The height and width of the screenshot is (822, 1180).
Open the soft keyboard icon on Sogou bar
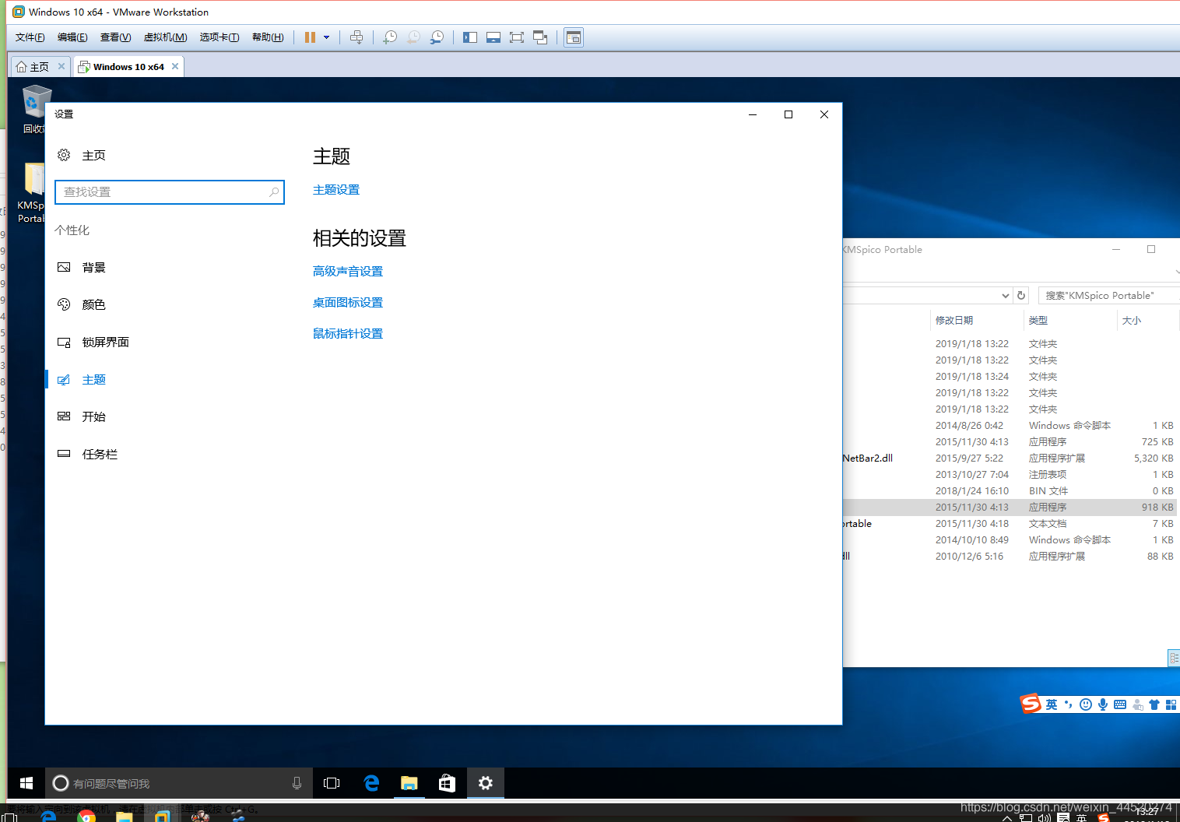click(x=1120, y=704)
